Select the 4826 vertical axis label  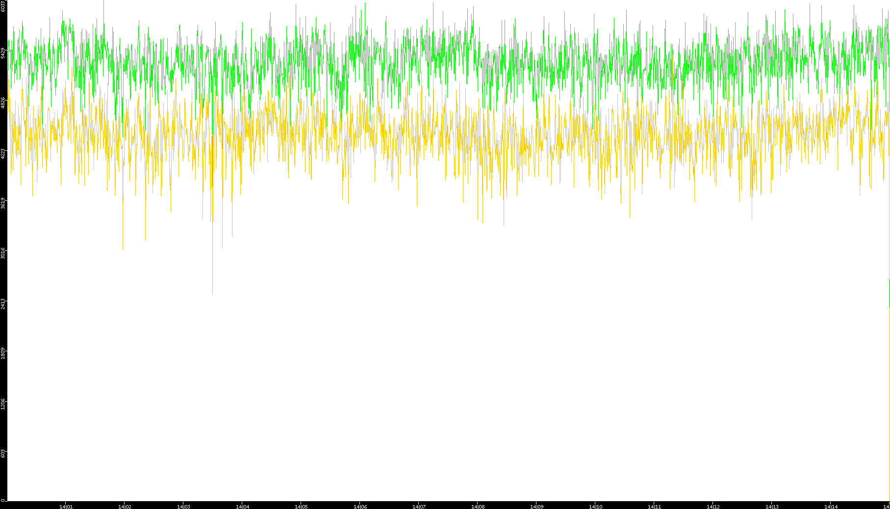(x=3, y=103)
